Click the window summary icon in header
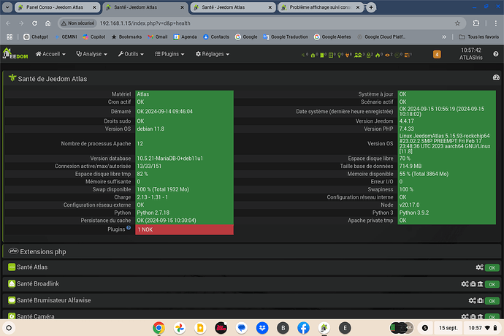 pyautogui.click(x=330, y=56)
